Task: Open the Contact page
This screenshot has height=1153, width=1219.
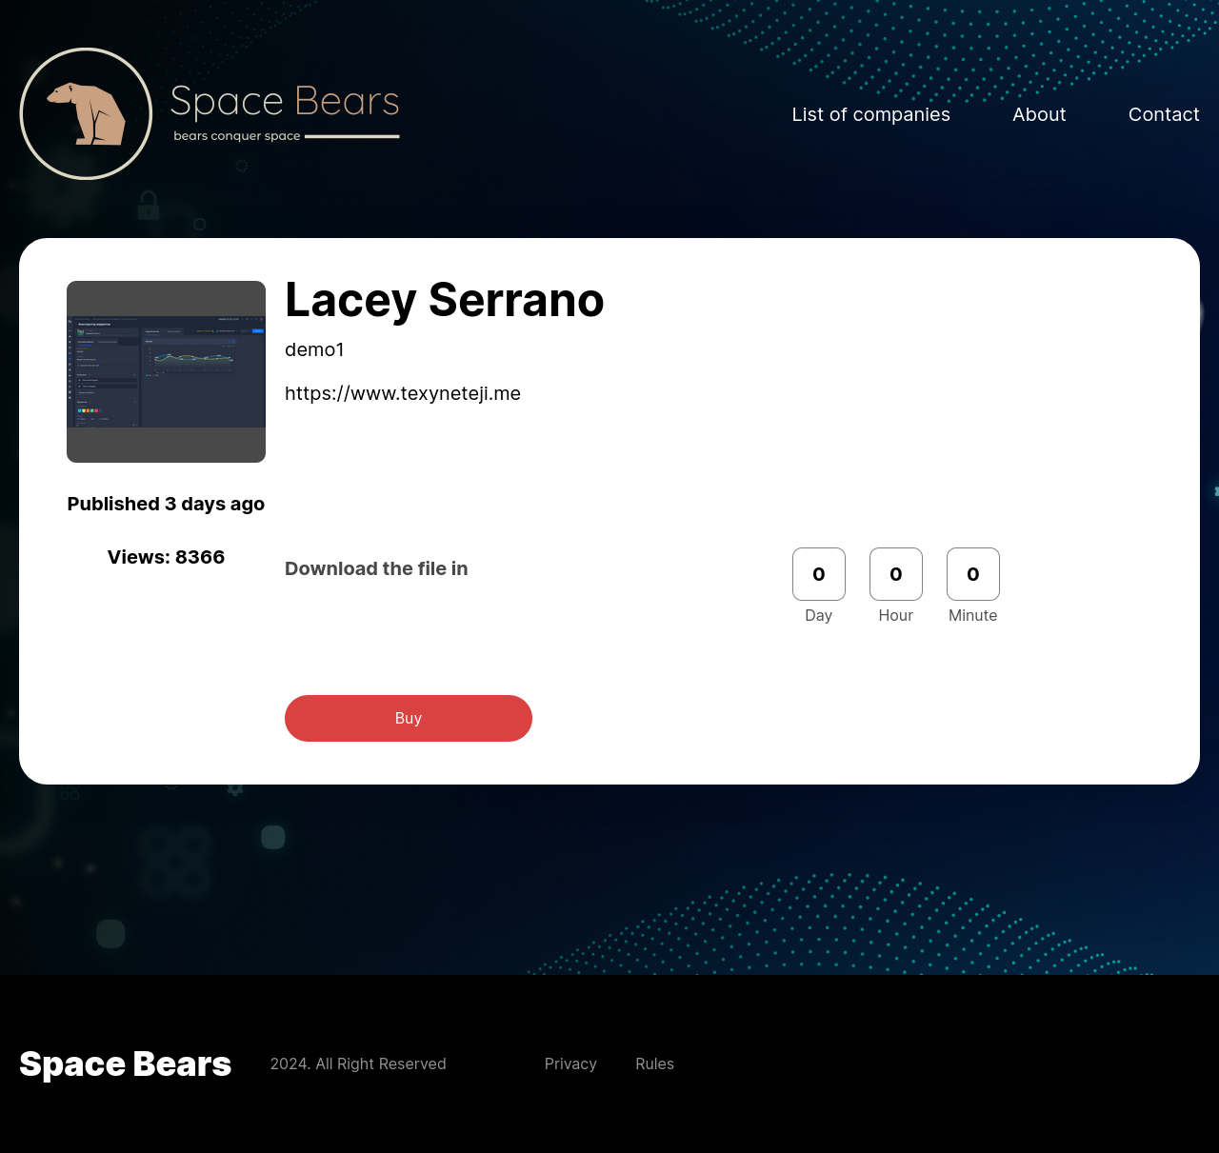Action: coord(1164,114)
